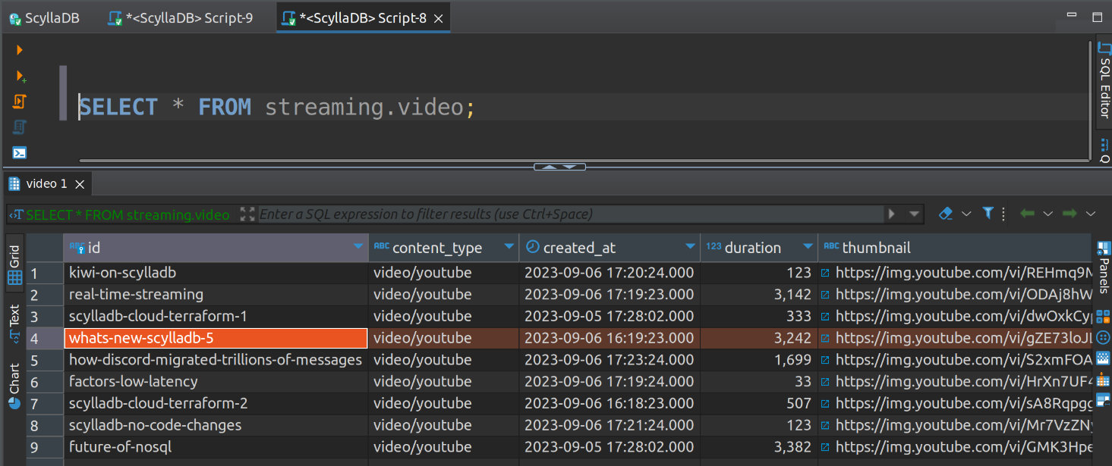Click the SQL Editor side panel tab
Image resolution: width=1112 pixels, height=466 pixels.
(x=1104, y=80)
